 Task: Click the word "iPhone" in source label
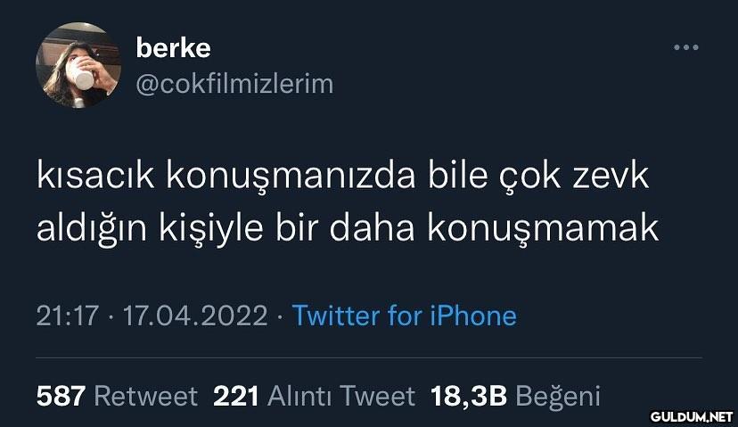pos(473,316)
